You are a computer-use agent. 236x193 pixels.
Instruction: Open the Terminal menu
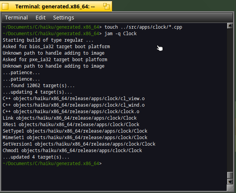(x=16, y=18)
